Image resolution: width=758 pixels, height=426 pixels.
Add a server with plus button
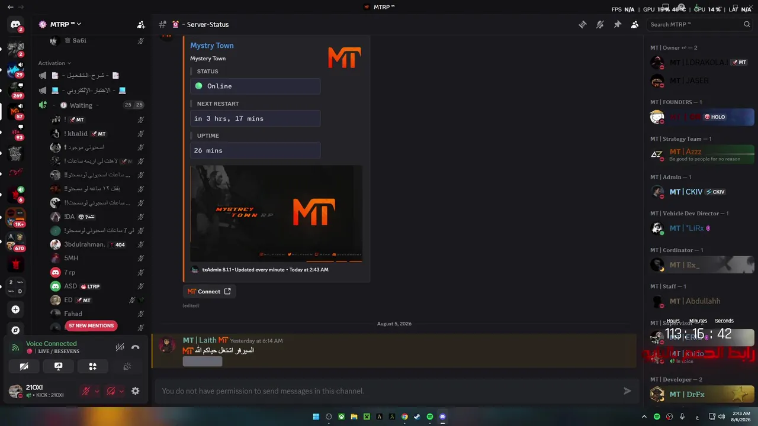[x=15, y=309]
